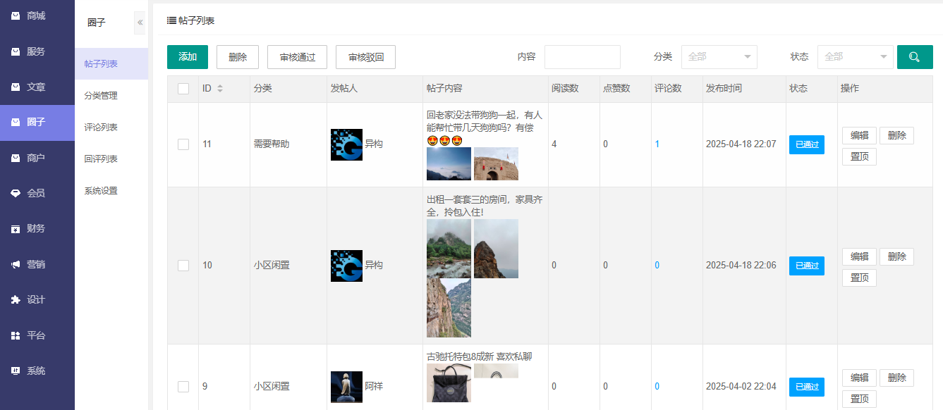Check the checkbox for post ID 11
Viewport: 943px width, 410px height.
pos(183,144)
